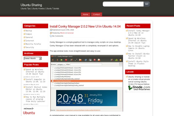The height and width of the screenshot is (116, 174).
Task: Click the General link in the byline
Action: point(70,33)
